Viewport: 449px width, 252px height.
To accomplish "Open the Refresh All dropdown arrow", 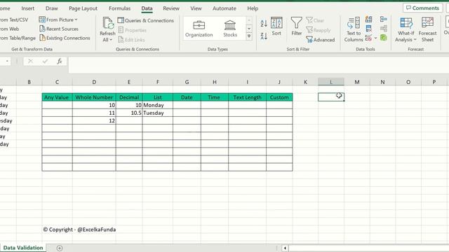I will 111,40.
